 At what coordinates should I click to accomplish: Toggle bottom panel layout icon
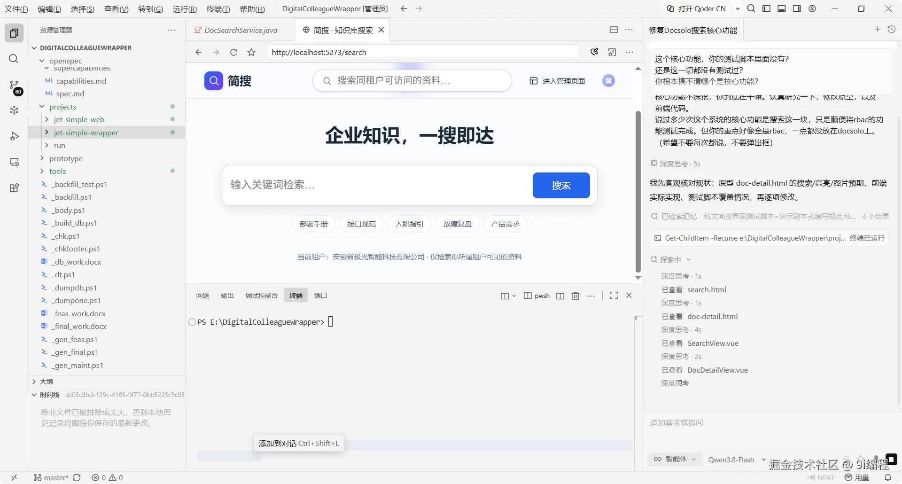(782, 8)
